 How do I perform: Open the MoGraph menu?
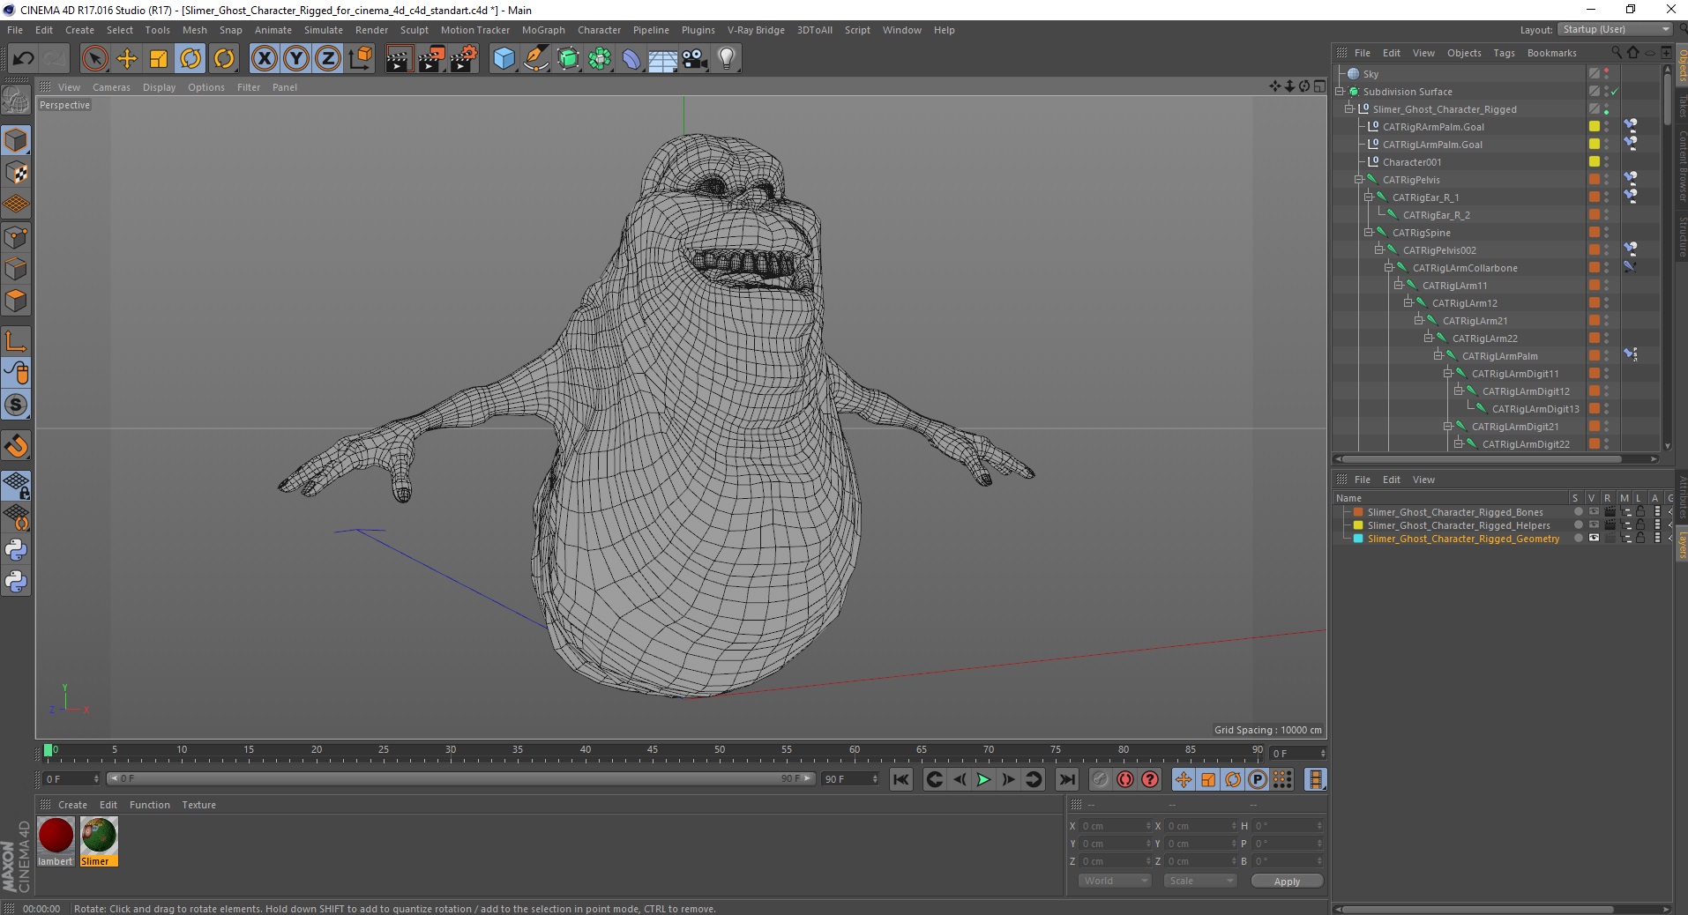(543, 30)
